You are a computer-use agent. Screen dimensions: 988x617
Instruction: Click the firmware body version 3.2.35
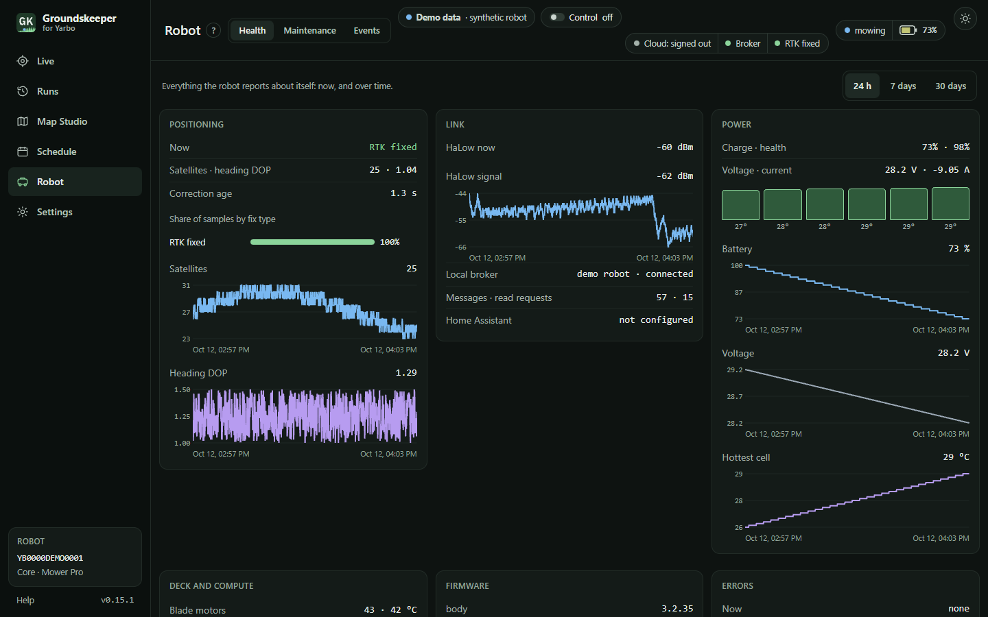point(677,609)
